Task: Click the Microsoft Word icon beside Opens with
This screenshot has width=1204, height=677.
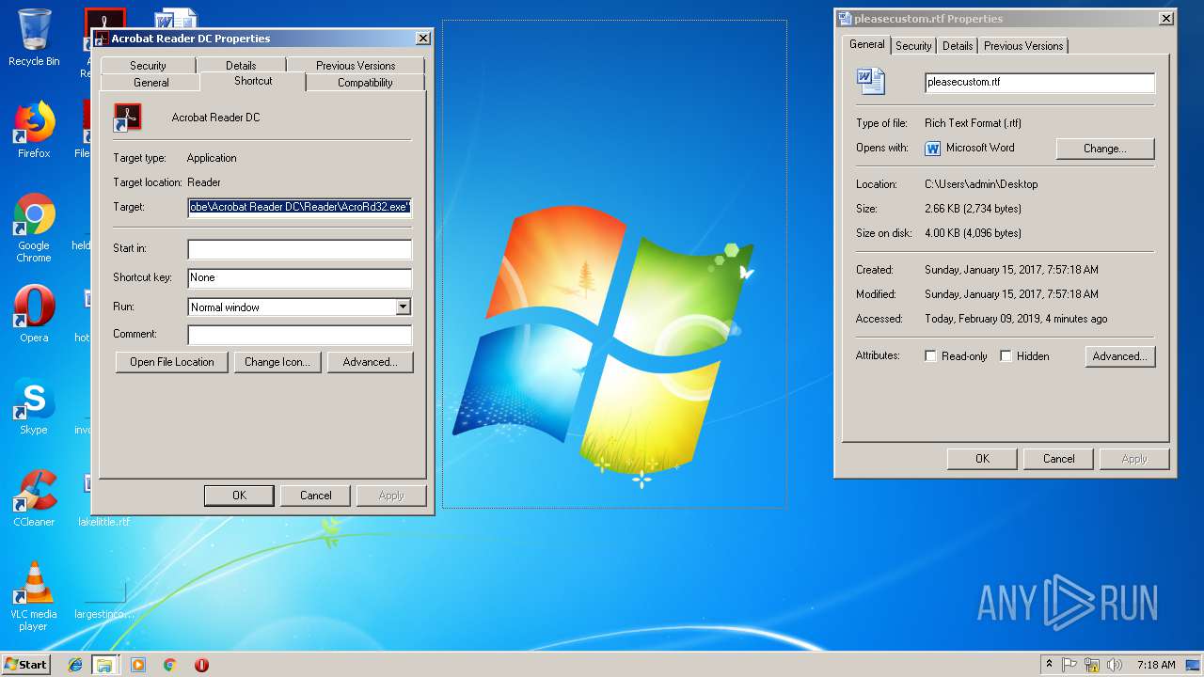Action: (933, 149)
